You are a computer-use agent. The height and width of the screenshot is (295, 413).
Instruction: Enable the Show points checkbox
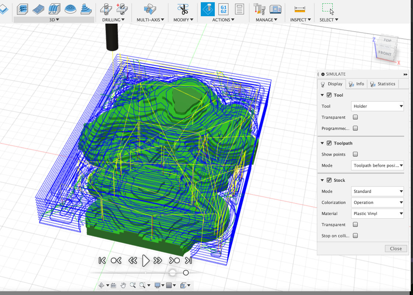click(x=355, y=154)
